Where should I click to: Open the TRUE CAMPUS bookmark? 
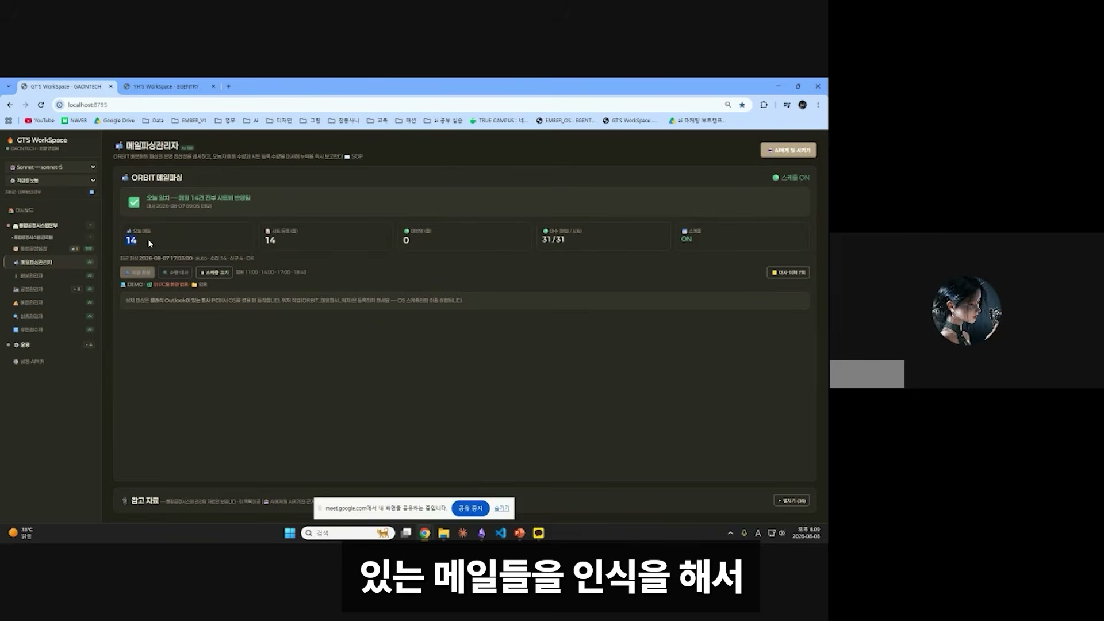point(499,121)
